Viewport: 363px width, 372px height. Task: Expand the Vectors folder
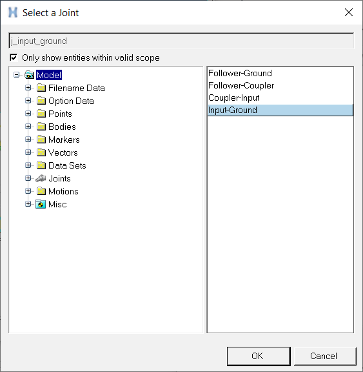pyautogui.click(x=28, y=152)
